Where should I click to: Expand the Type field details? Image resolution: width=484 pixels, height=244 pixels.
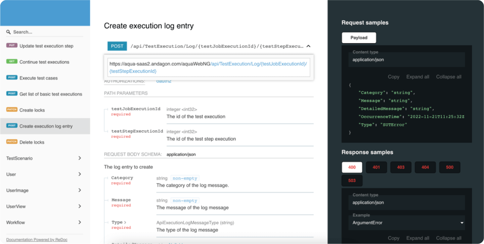point(122,222)
